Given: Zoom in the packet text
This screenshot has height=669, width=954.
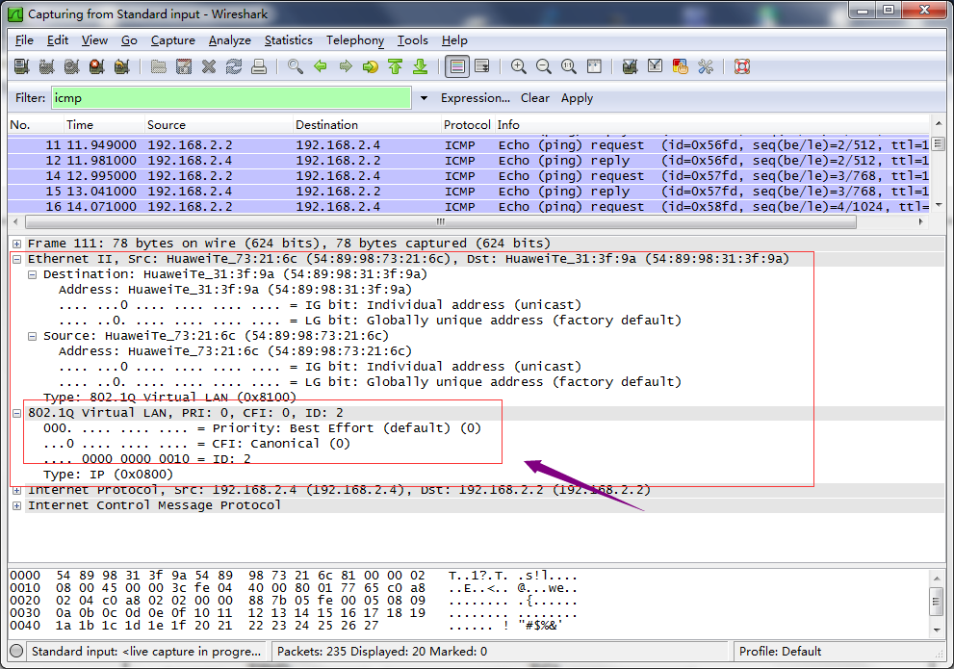Looking at the screenshot, I should 518,66.
